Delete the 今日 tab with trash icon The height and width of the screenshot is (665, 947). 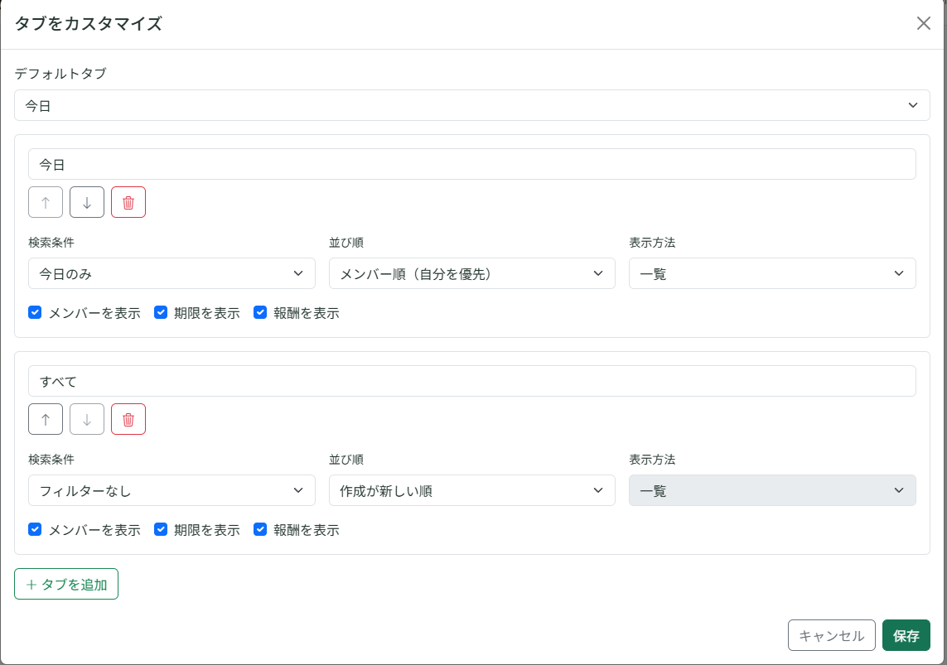click(128, 202)
